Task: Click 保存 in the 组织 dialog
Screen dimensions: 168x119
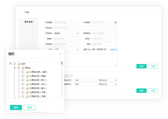Action: [x=16, y=107]
